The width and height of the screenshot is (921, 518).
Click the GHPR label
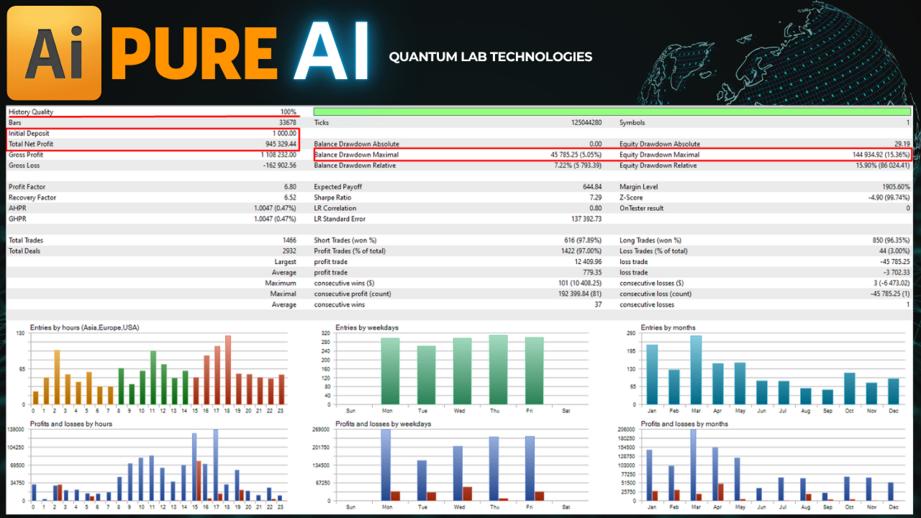17,219
